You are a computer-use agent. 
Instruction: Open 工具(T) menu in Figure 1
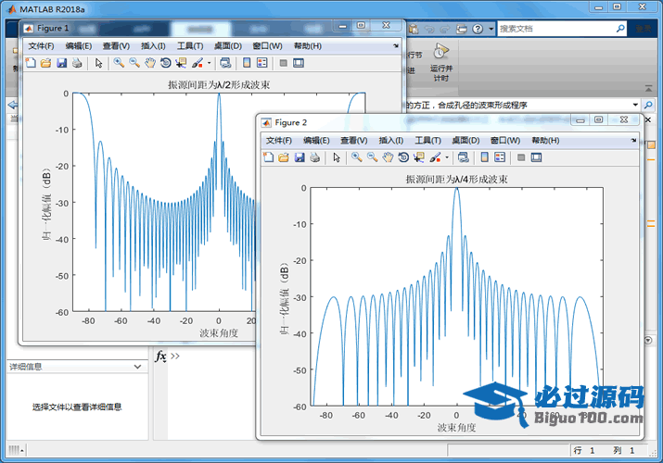(x=190, y=46)
